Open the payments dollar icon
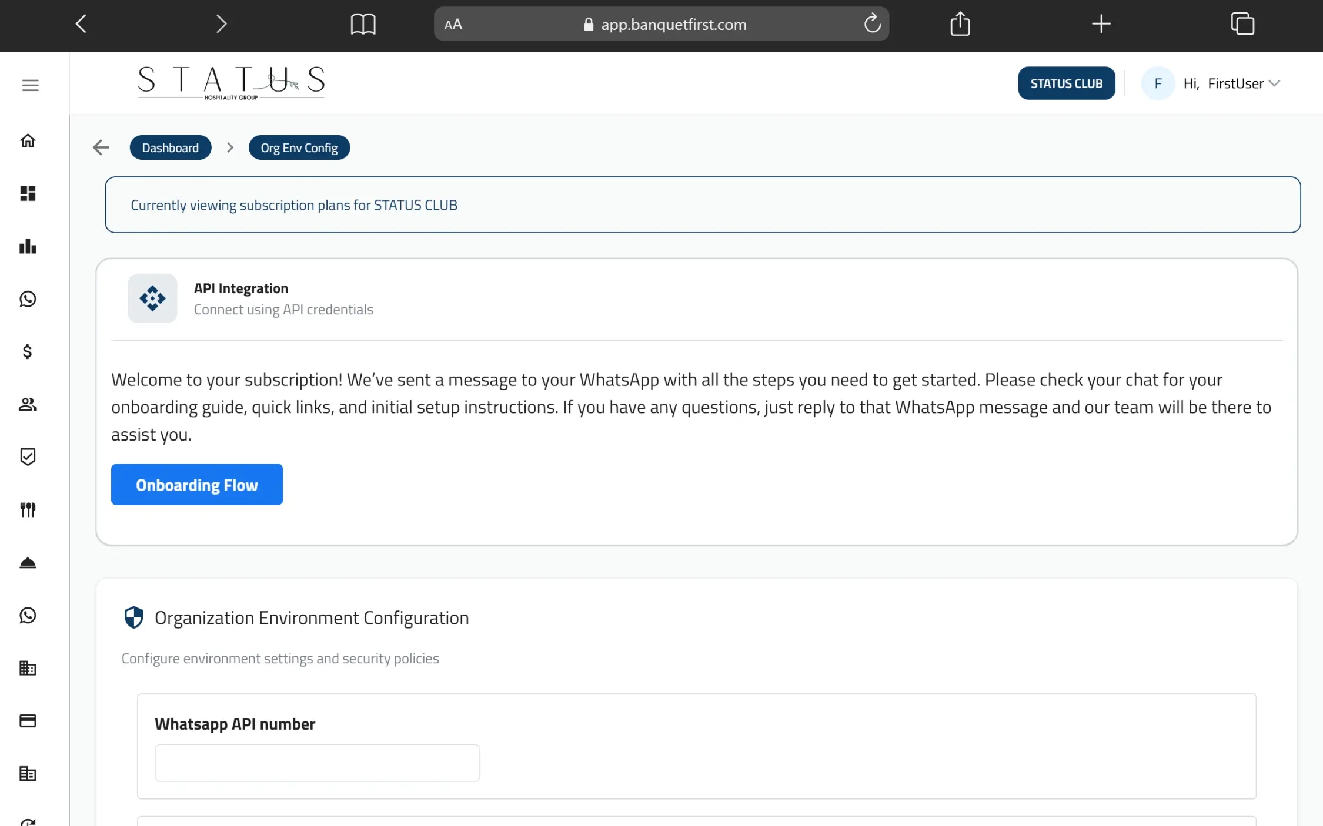 click(28, 352)
